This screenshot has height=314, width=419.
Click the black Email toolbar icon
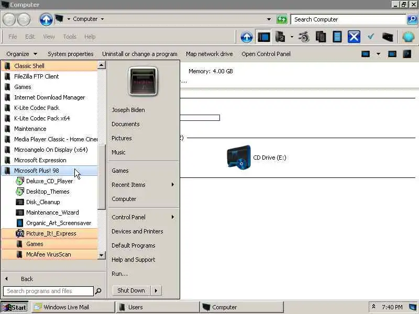388,37
